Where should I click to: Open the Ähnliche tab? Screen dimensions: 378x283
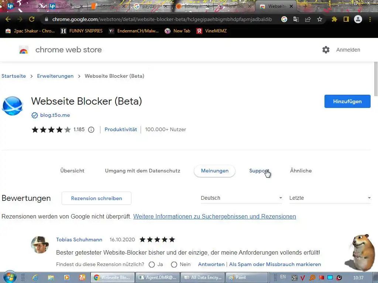pos(301,171)
